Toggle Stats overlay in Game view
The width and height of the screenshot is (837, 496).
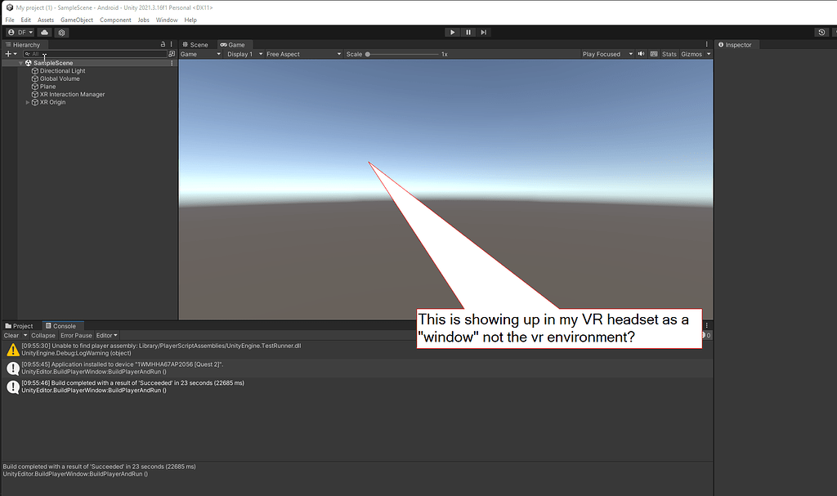pos(669,53)
